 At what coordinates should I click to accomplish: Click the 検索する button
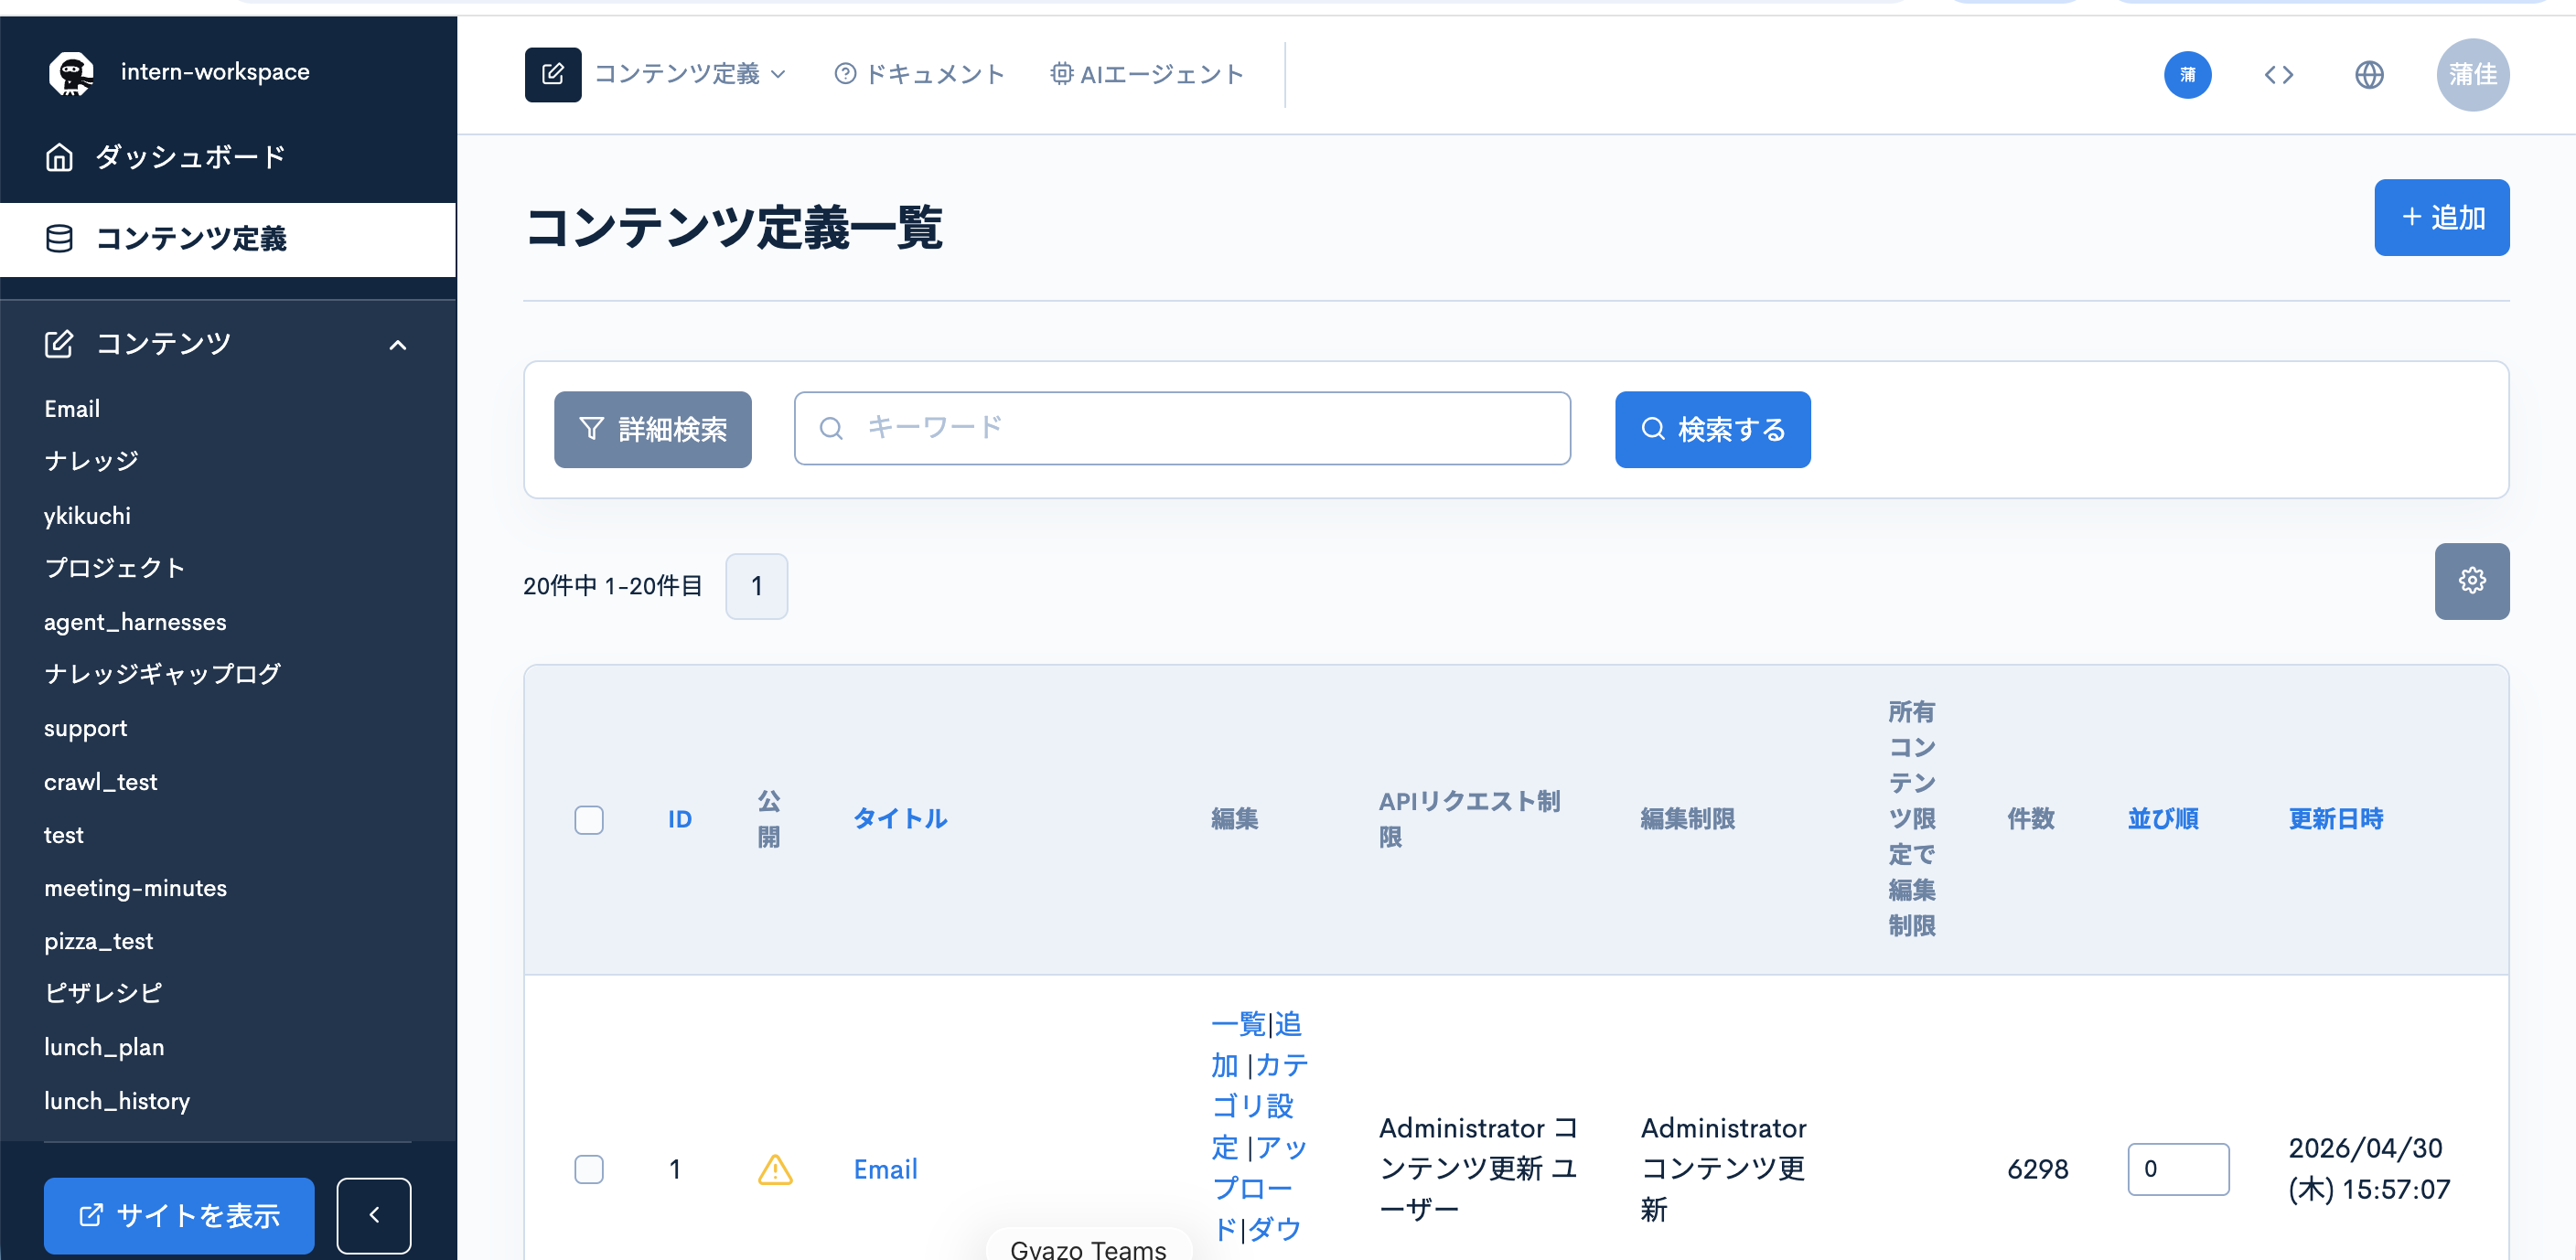[1712, 430]
